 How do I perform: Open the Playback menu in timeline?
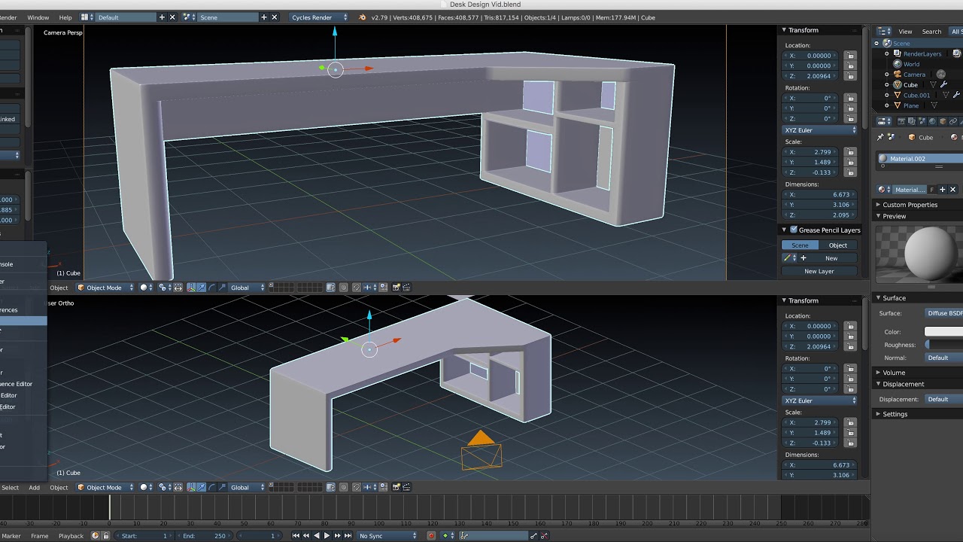[x=71, y=536]
